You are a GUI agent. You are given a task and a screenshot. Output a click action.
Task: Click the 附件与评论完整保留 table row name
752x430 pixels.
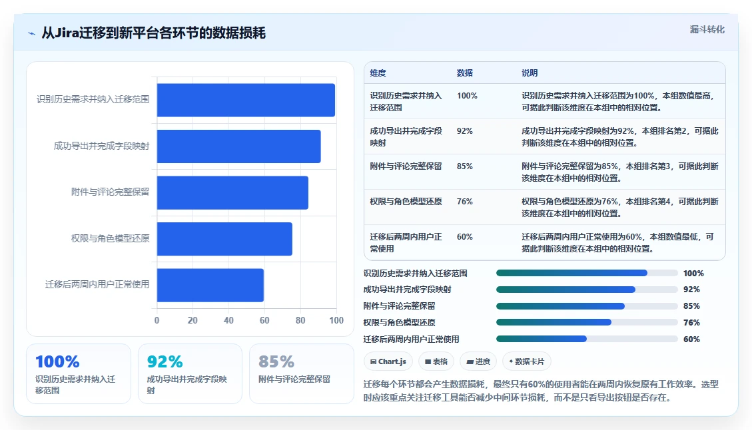pos(406,166)
